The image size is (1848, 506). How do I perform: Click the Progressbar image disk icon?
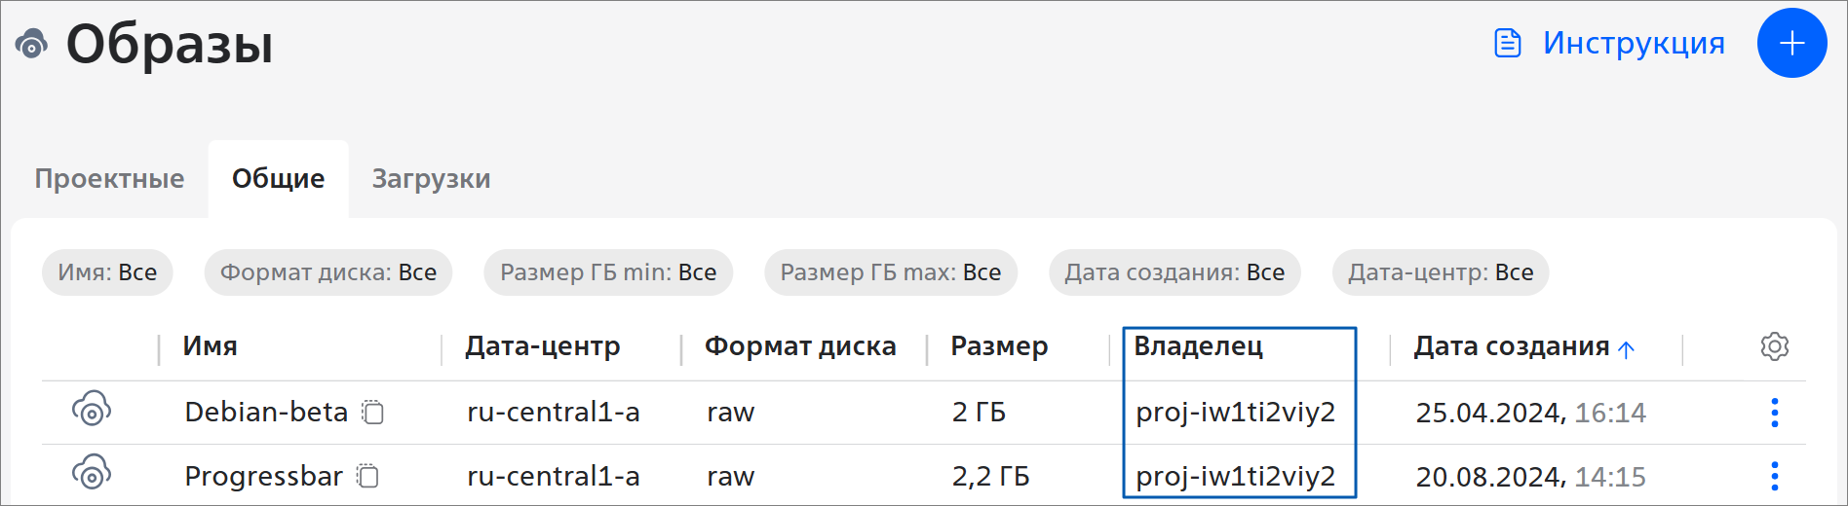92,473
